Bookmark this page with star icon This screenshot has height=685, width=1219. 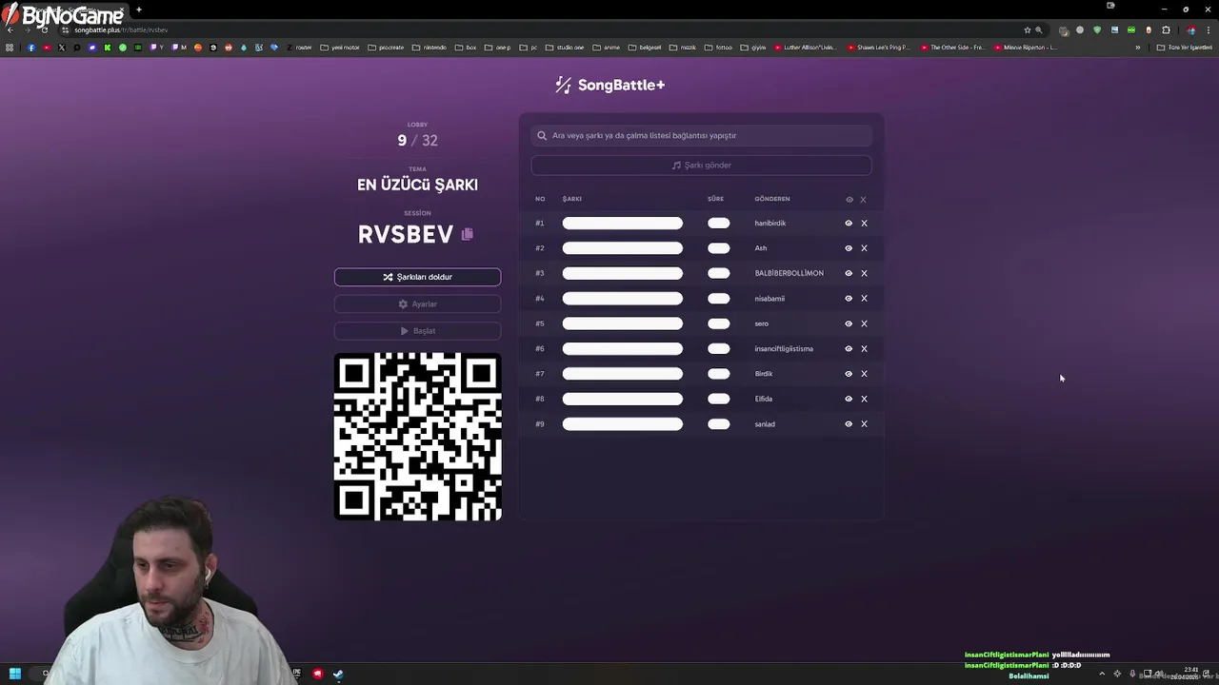click(1028, 30)
